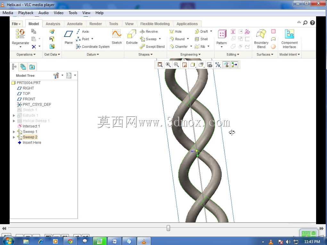Open Chrome from the taskbar
The image size is (327, 245).
click(x=70, y=241)
